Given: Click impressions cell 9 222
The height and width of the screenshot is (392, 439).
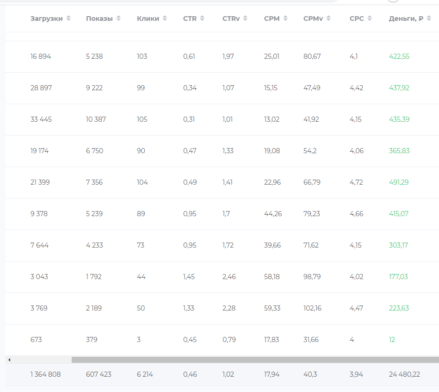Looking at the screenshot, I should 94,88.
